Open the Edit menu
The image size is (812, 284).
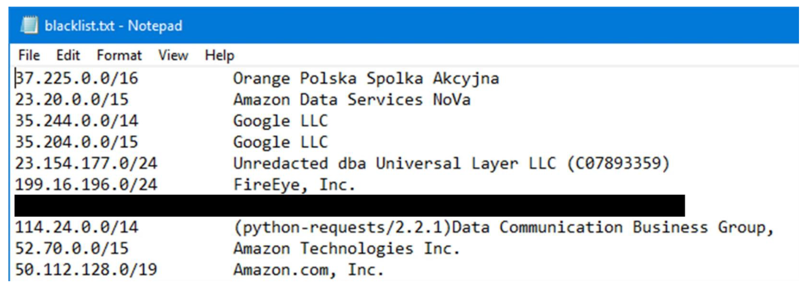pos(68,55)
